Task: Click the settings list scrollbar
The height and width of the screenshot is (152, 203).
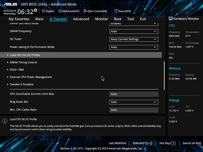Action: (x=164, y=75)
